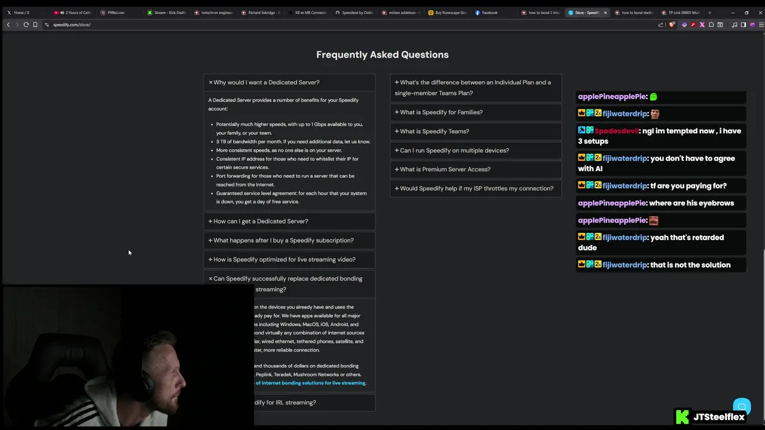This screenshot has height=430, width=765.
Task: Open the site settings icon beside the URL
Action: coord(47,24)
